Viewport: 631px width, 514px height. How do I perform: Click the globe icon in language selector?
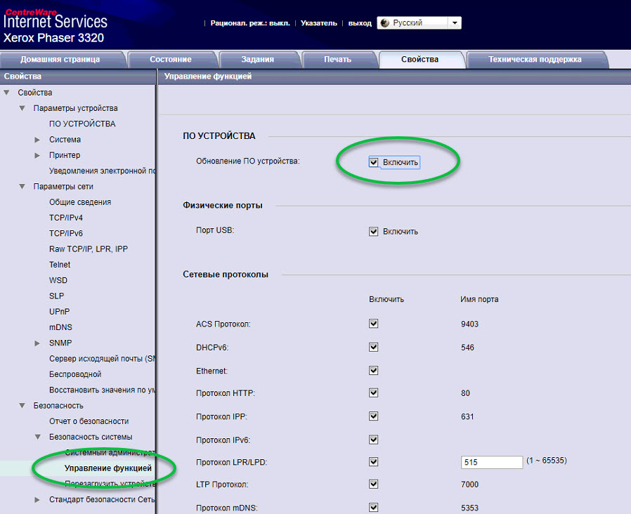[384, 23]
